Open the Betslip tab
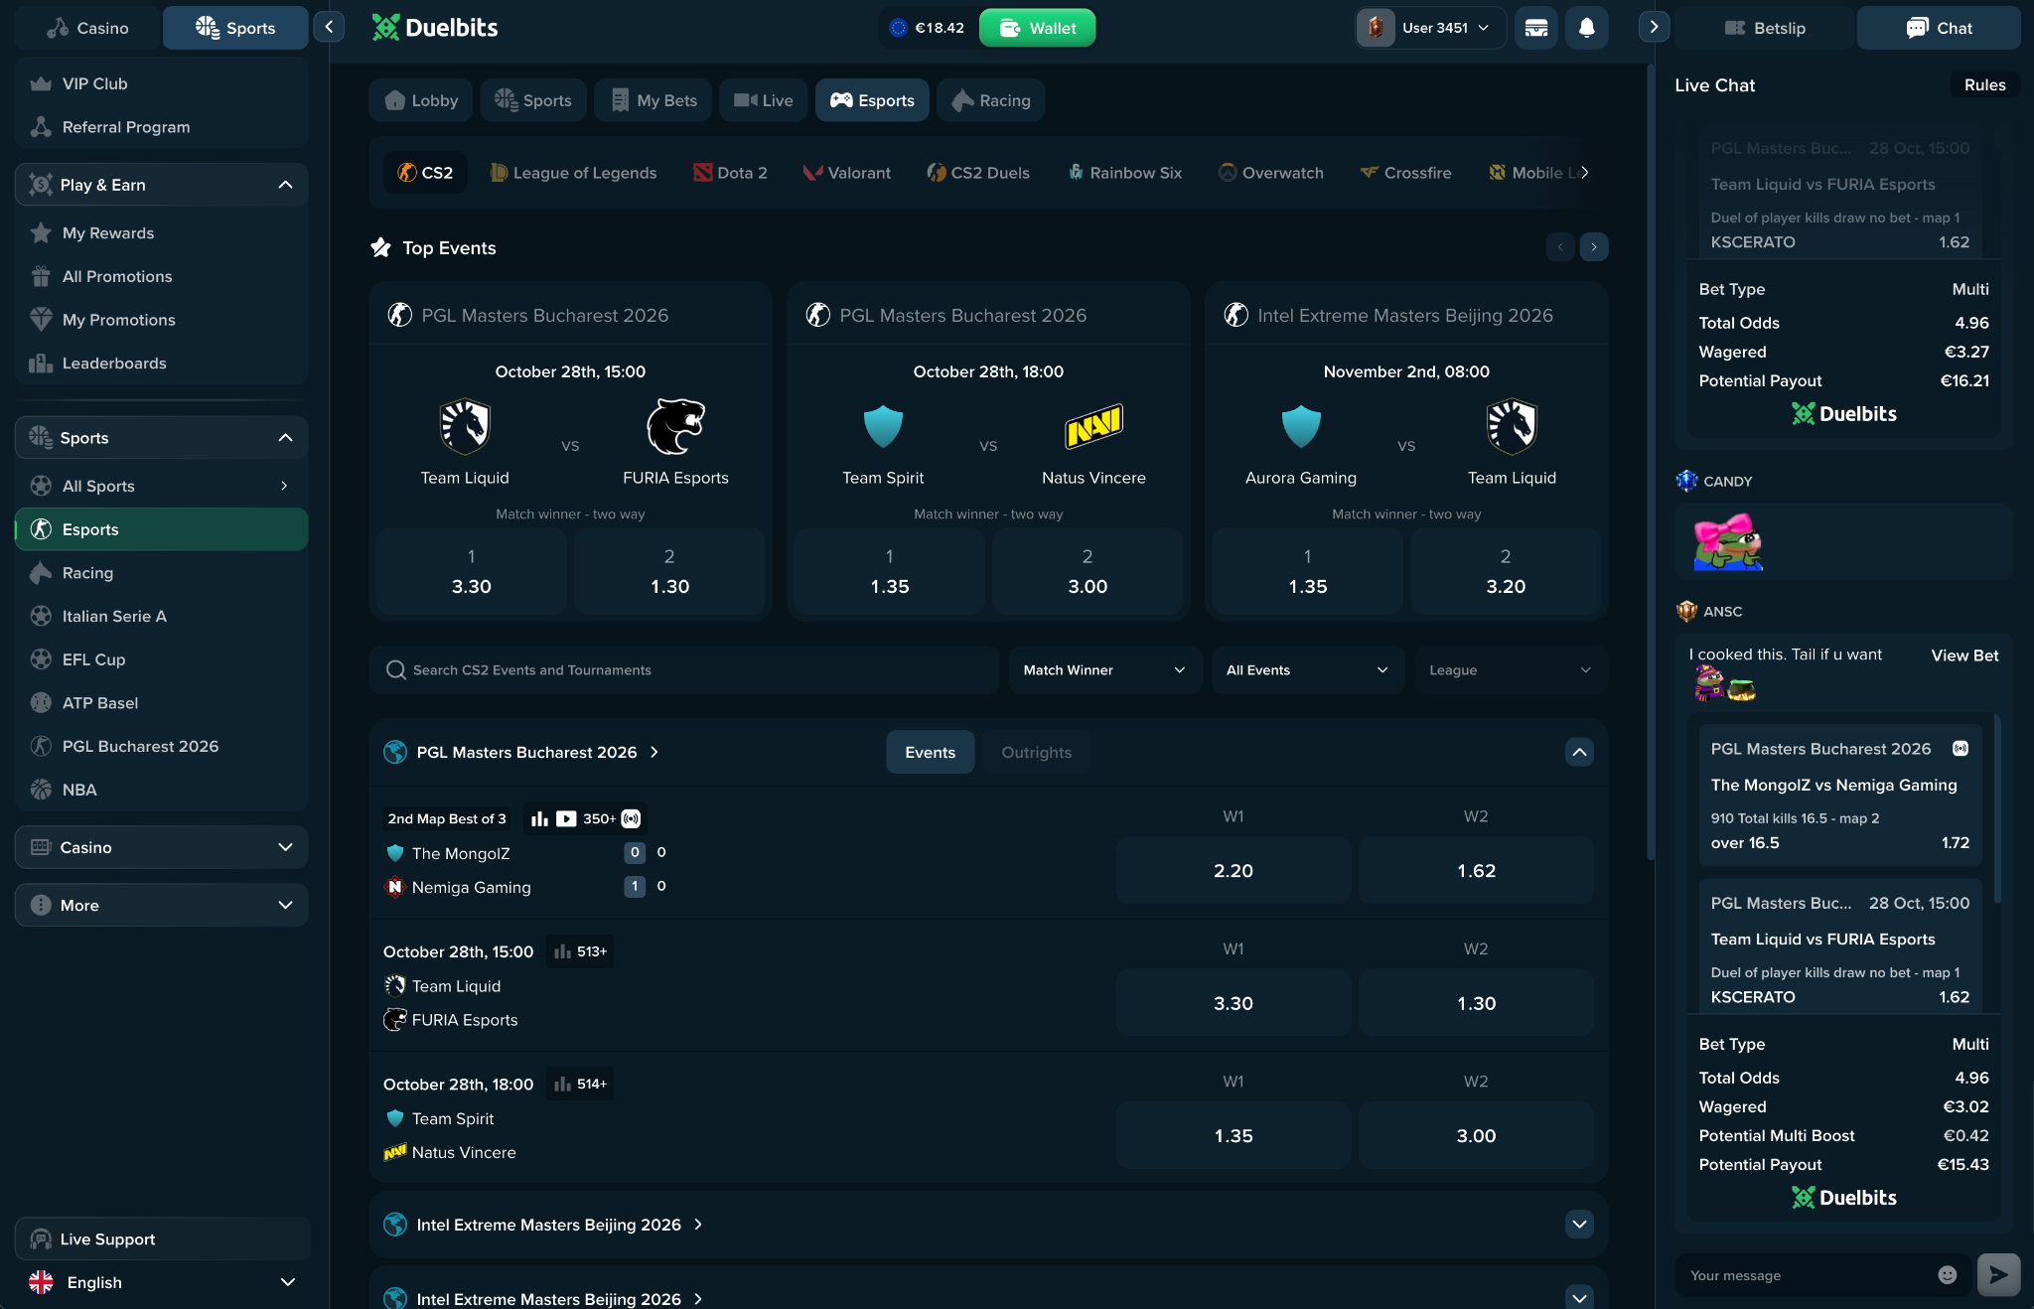The width and height of the screenshot is (2034, 1309). tap(1765, 28)
